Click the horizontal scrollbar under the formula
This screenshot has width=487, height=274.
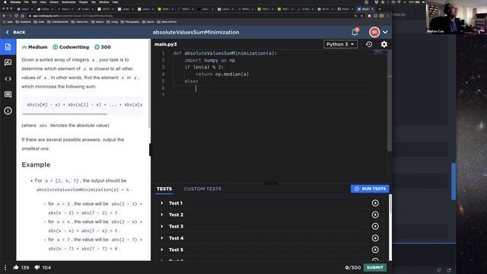pos(65,114)
